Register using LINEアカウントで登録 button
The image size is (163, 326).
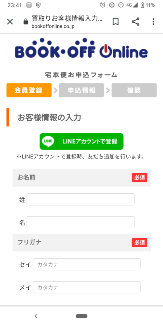tap(81, 141)
